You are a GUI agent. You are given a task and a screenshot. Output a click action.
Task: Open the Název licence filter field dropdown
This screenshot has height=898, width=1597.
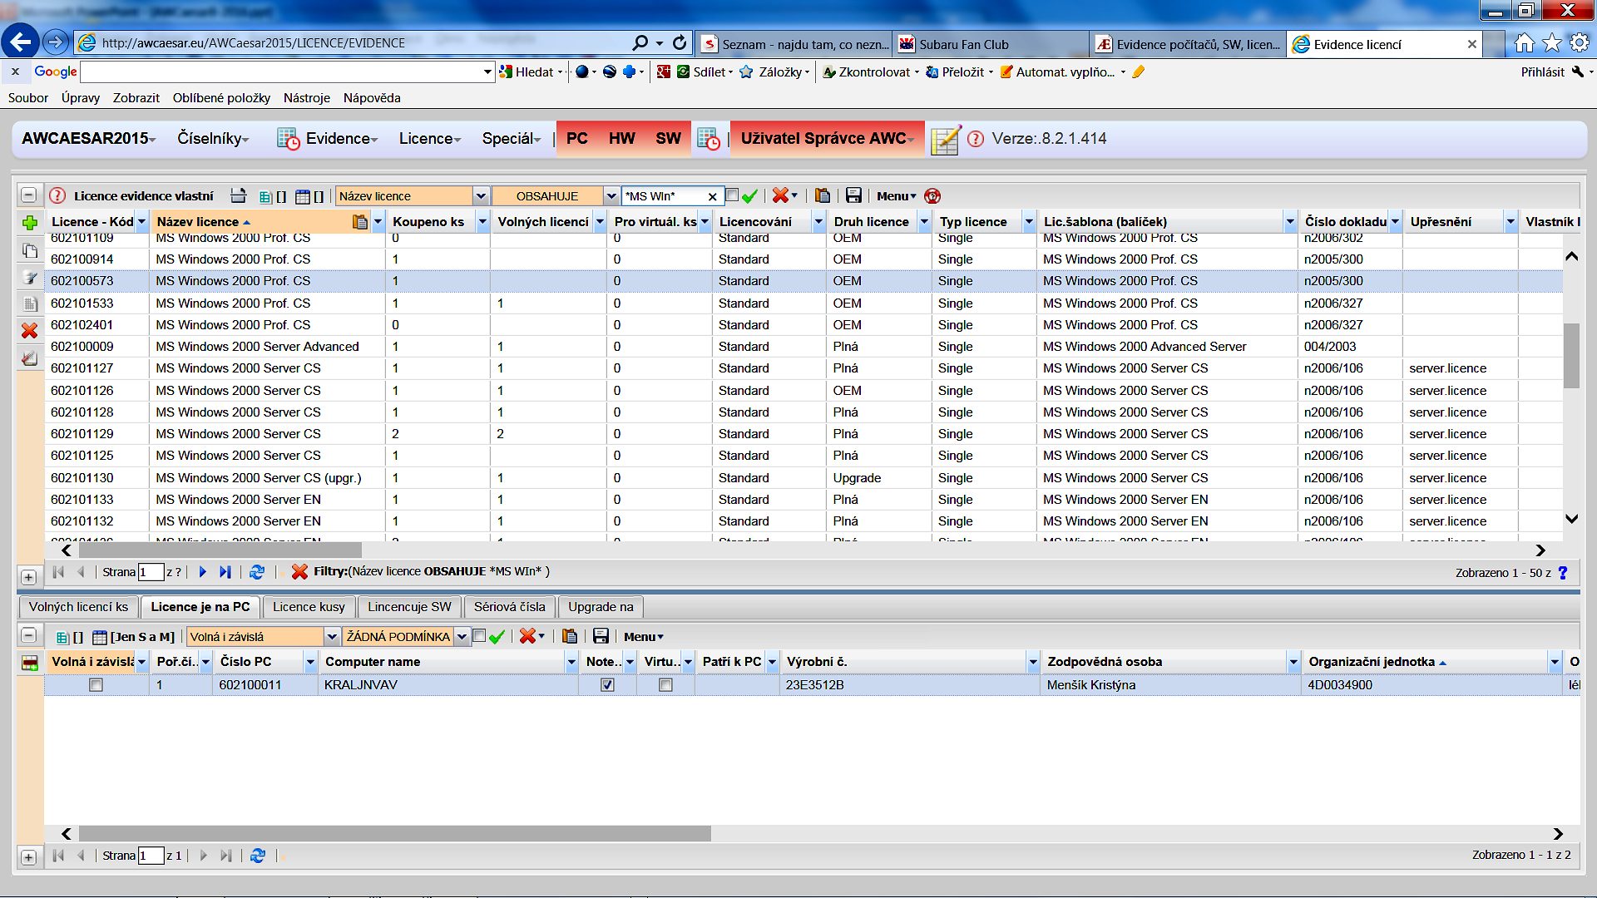tap(481, 196)
